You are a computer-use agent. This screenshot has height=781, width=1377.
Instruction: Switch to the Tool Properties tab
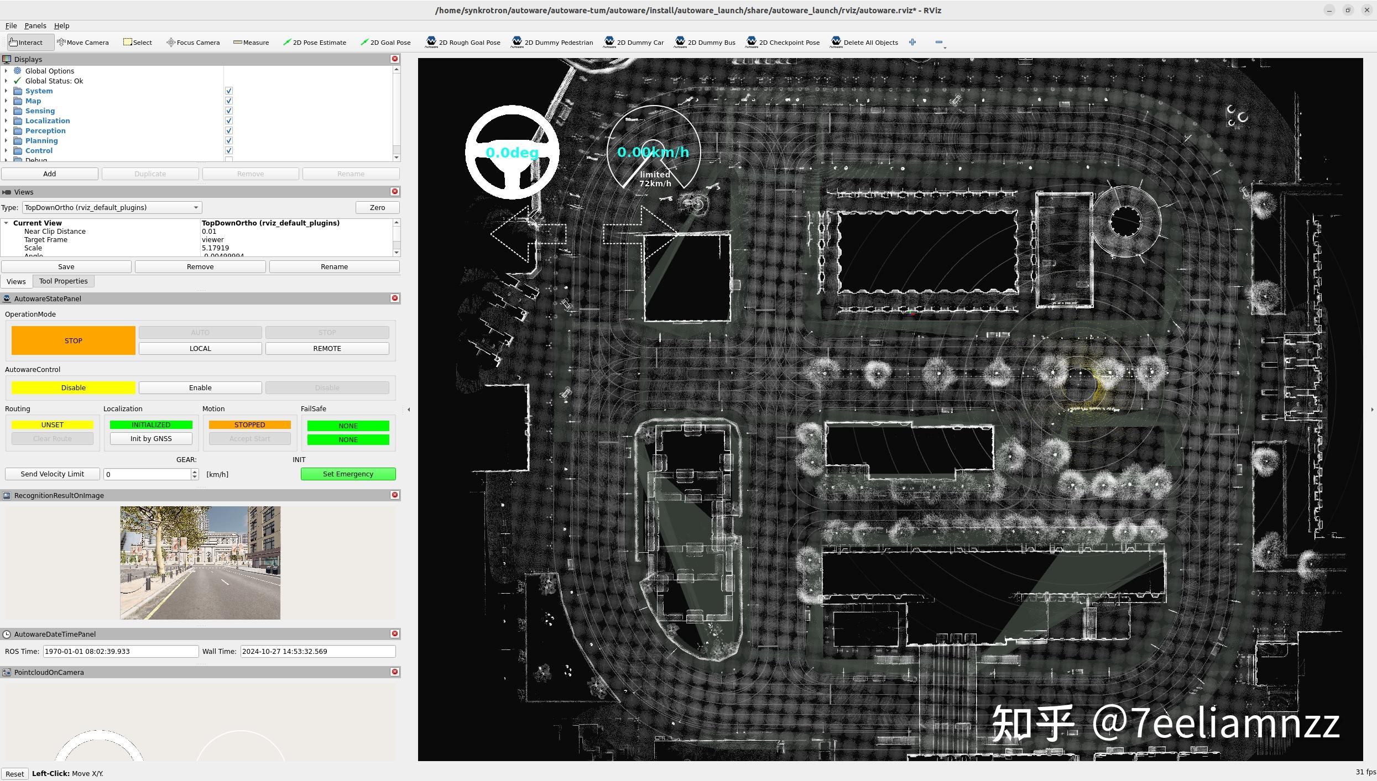pyautogui.click(x=63, y=281)
